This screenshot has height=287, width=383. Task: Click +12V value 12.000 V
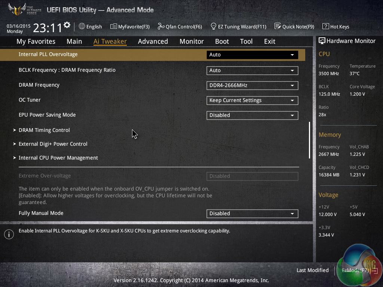pyautogui.click(x=328, y=214)
